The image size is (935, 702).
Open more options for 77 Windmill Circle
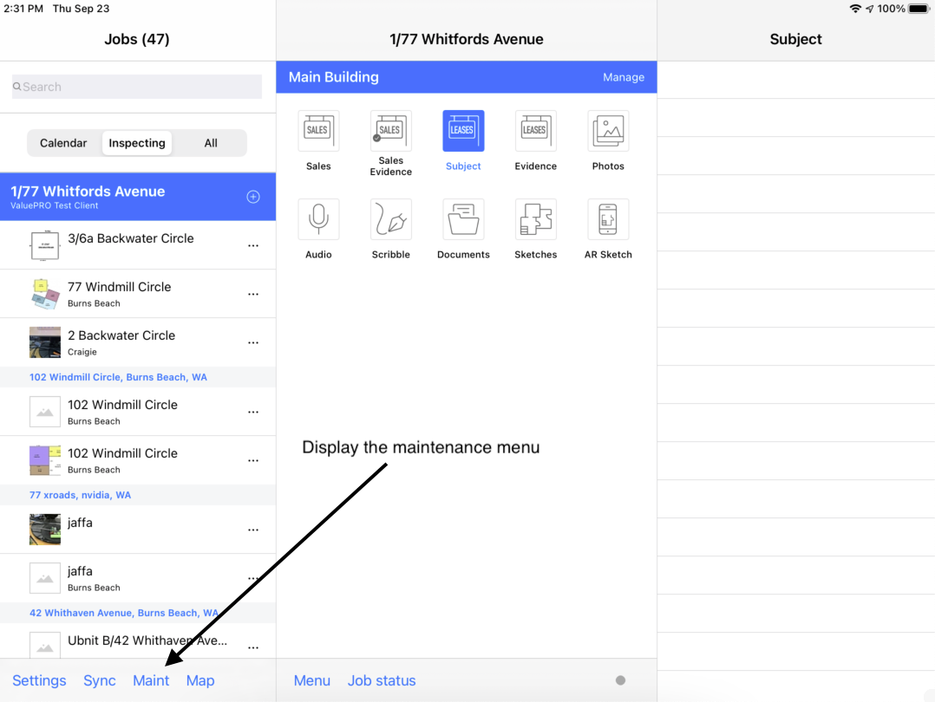[x=253, y=295]
